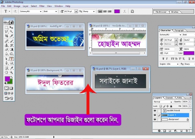Image resolution: width=195 pixels, height=139 pixels.
Task: Switch to the Paths tab
Action: click(179, 98)
